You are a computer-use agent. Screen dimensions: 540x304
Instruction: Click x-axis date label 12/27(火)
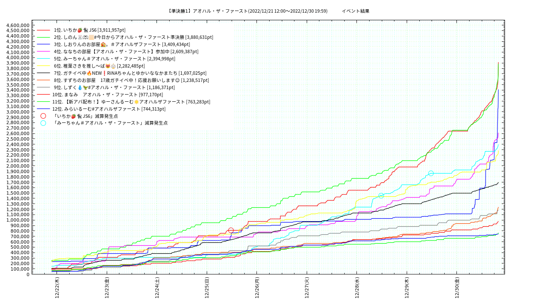(x=307, y=288)
